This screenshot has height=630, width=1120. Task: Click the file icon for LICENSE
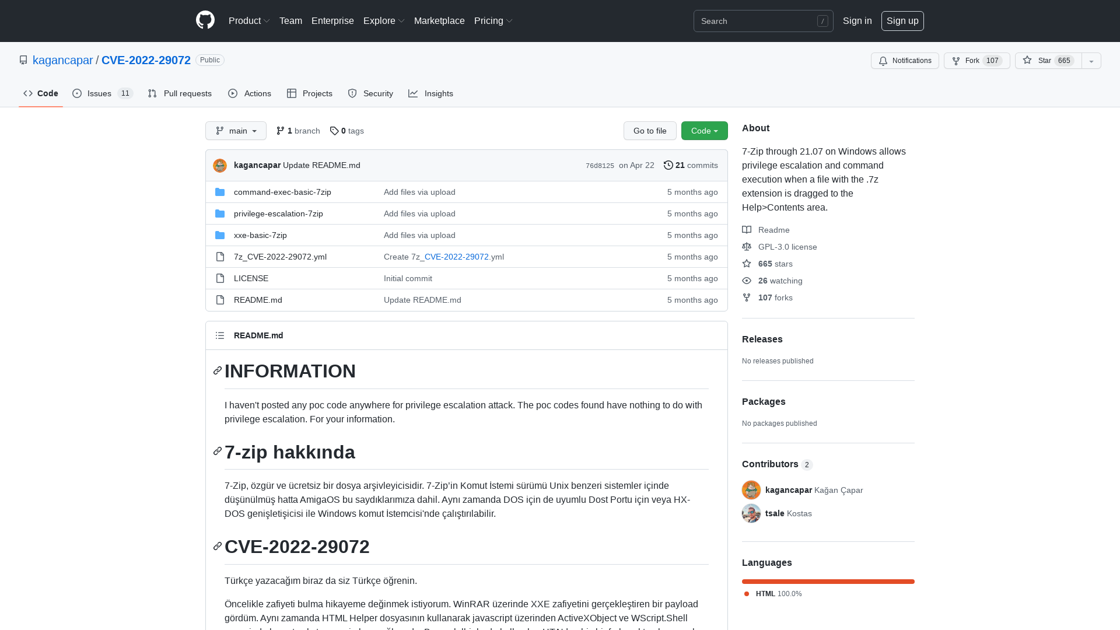220,278
